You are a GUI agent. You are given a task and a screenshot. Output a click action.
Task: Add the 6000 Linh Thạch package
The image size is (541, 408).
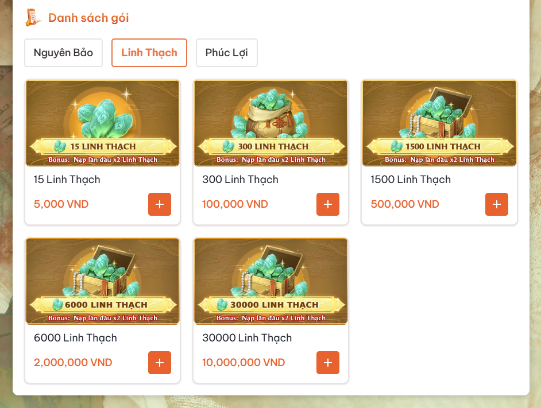pyautogui.click(x=160, y=363)
